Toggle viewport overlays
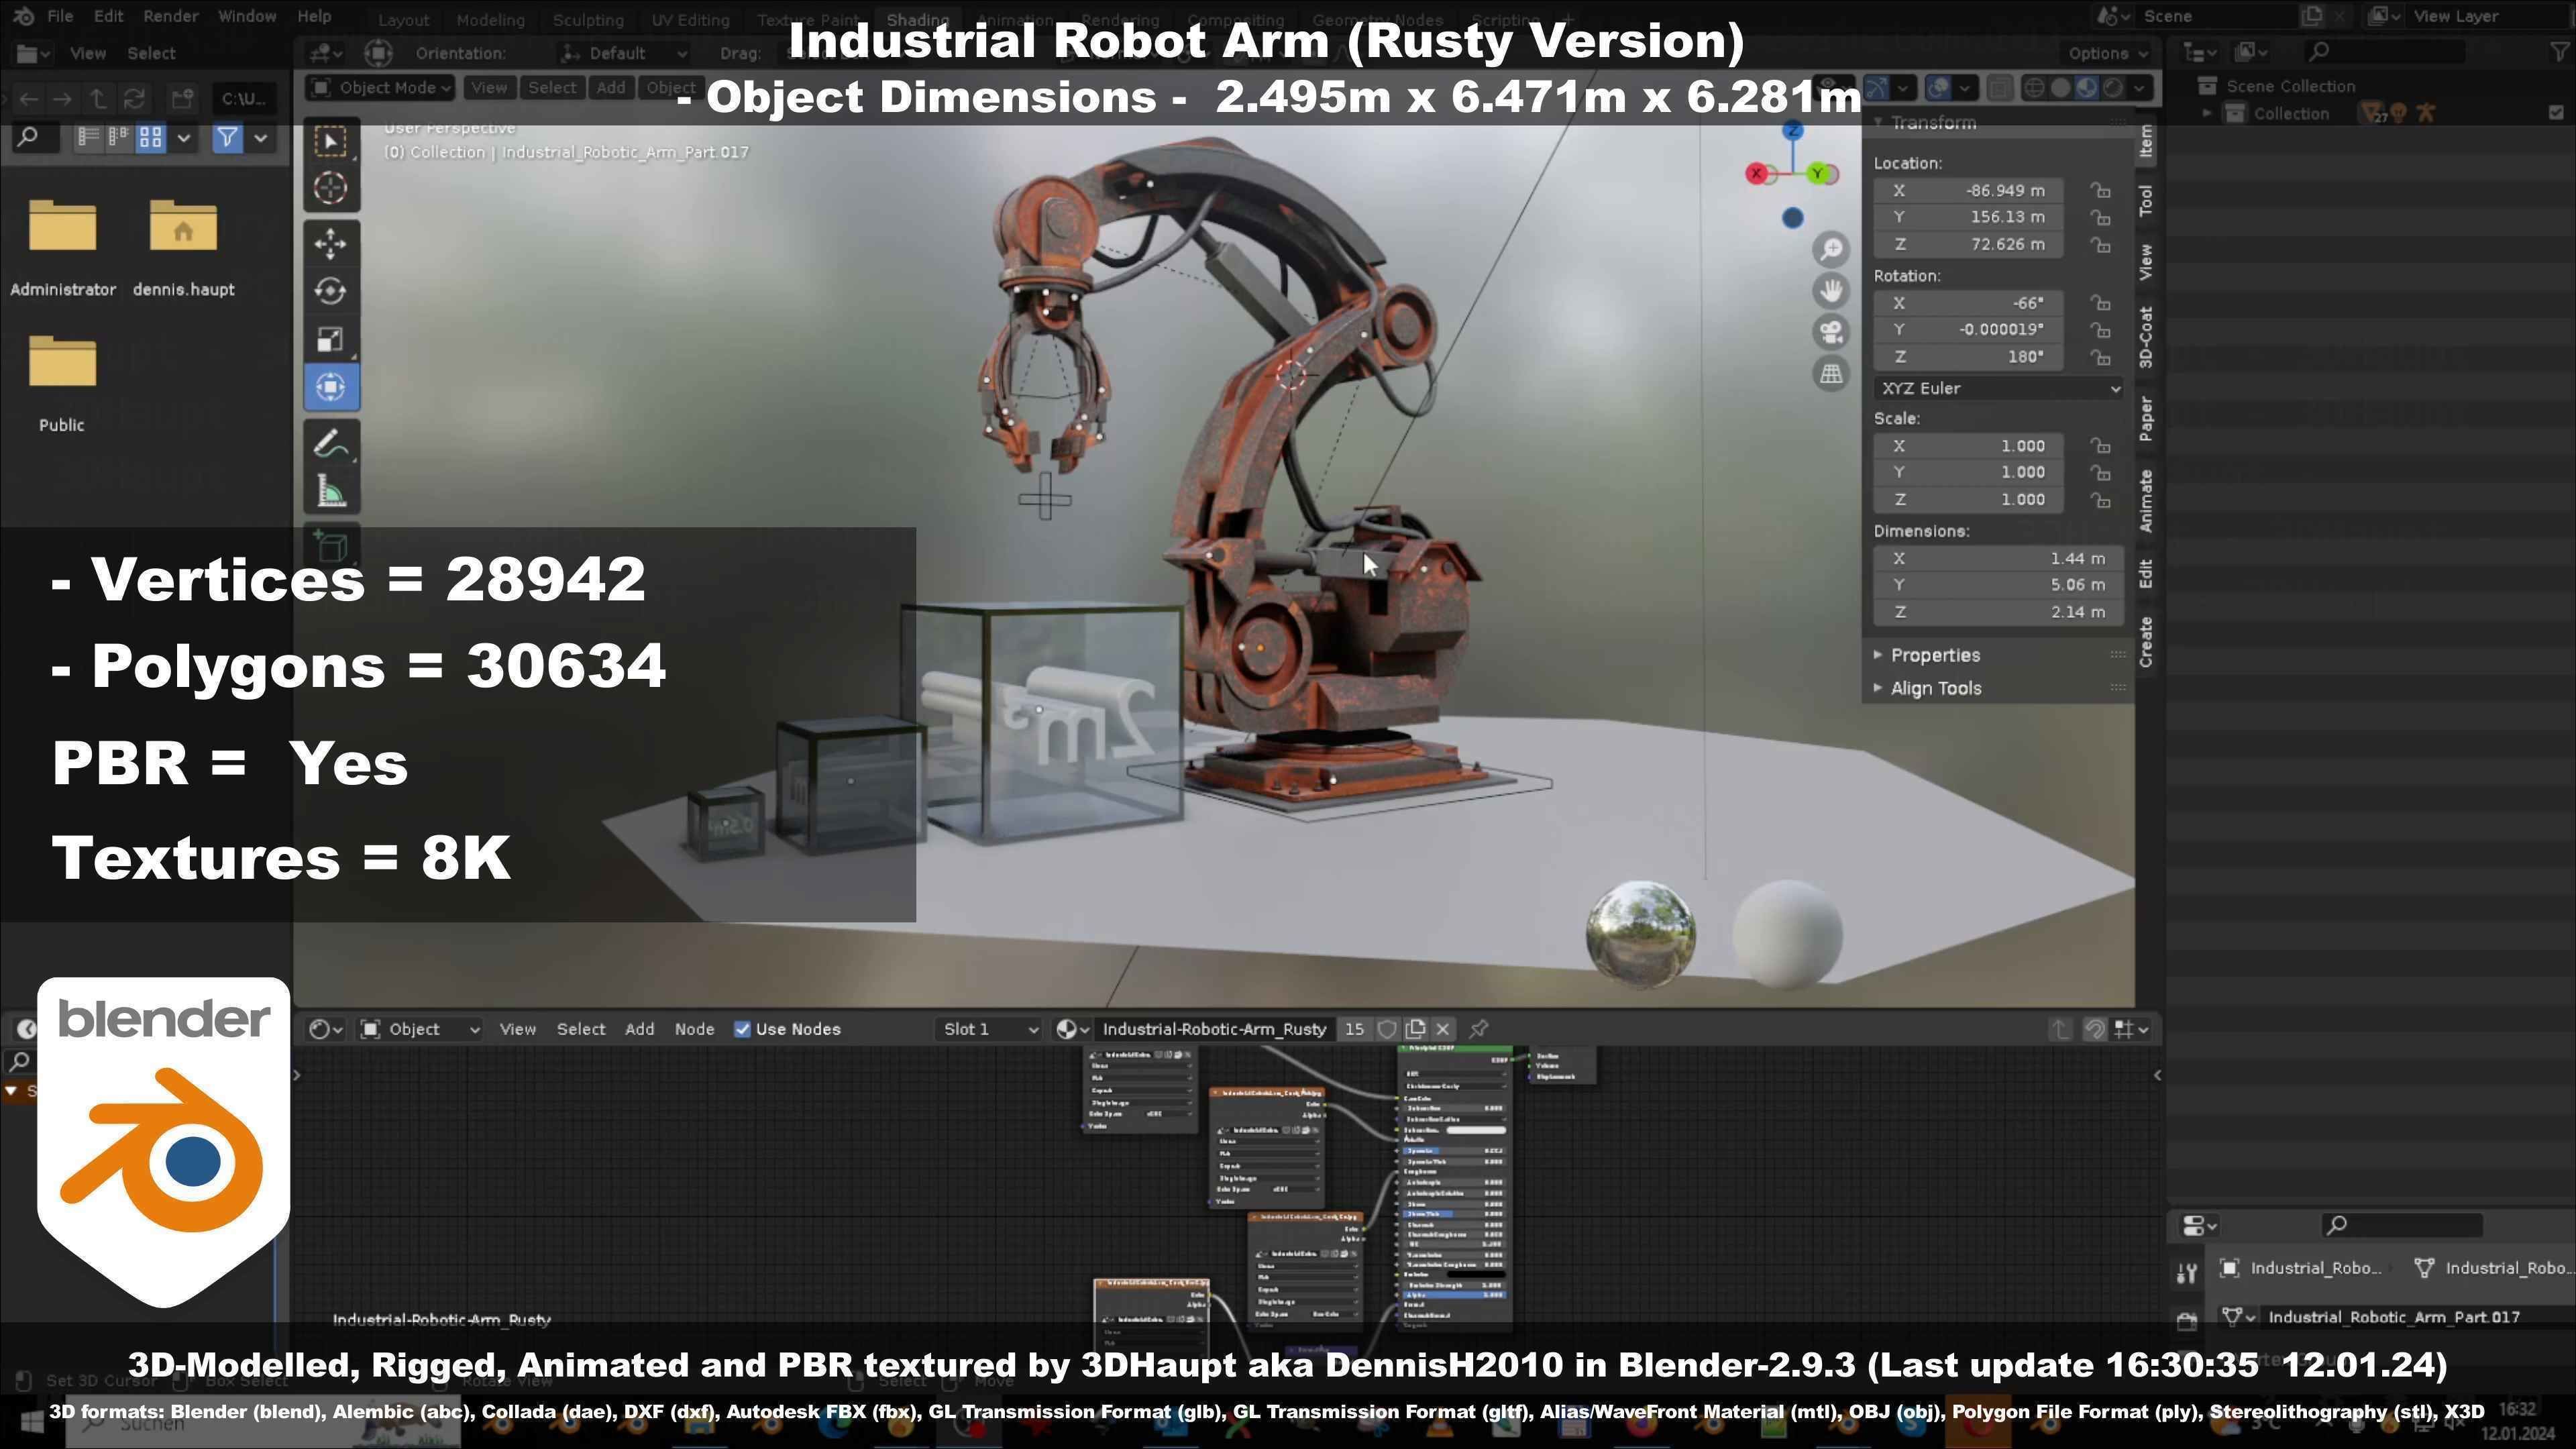 click(x=1938, y=88)
